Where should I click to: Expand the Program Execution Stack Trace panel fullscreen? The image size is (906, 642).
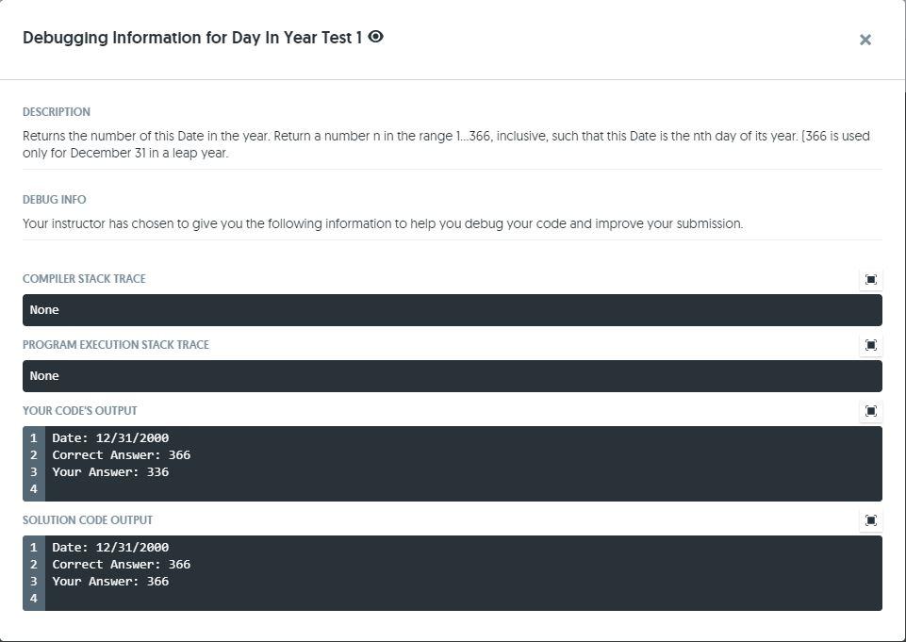(871, 345)
